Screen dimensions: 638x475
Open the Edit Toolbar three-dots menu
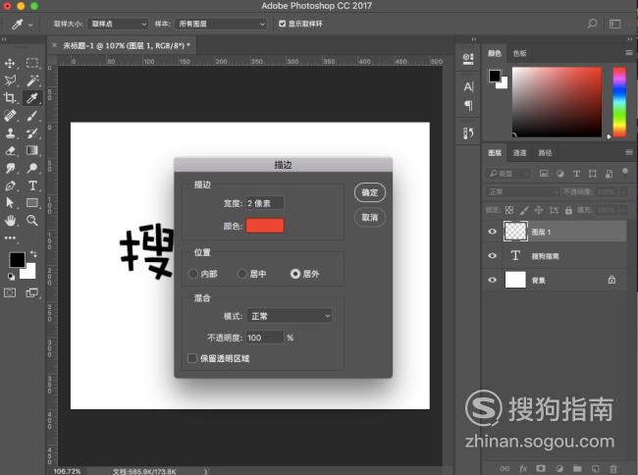[x=10, y=237]
